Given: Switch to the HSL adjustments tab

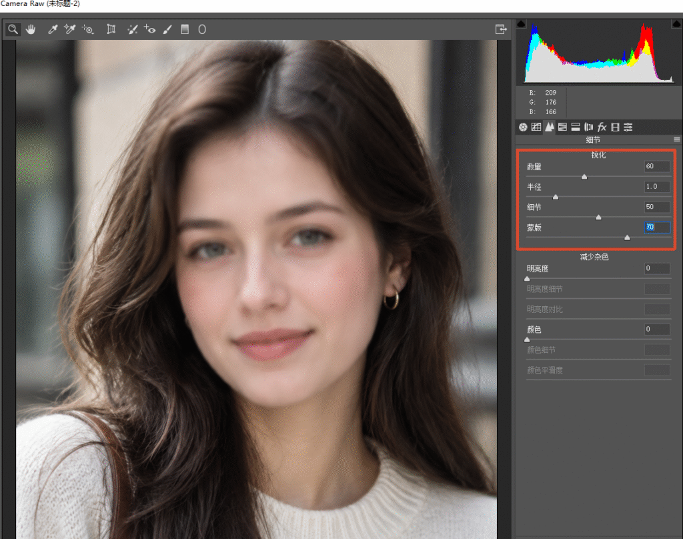Looking at the screenshot, I should click(x=562, y=127).
